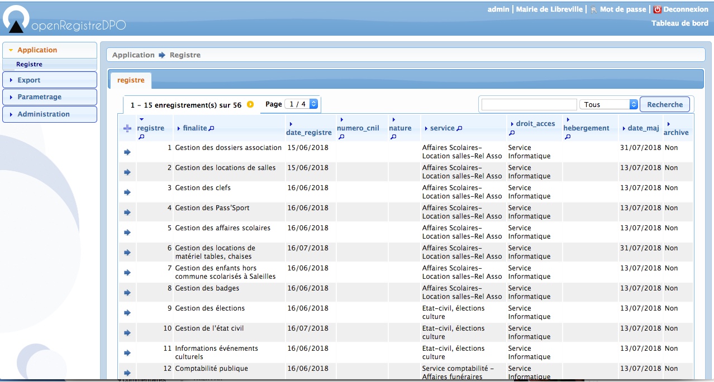
Task: Open the Gestion des élections row arrow
Action: pos(127,313)
